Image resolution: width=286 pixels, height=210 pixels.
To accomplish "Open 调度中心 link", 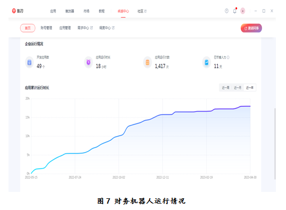I will click(x=105, y=28).
